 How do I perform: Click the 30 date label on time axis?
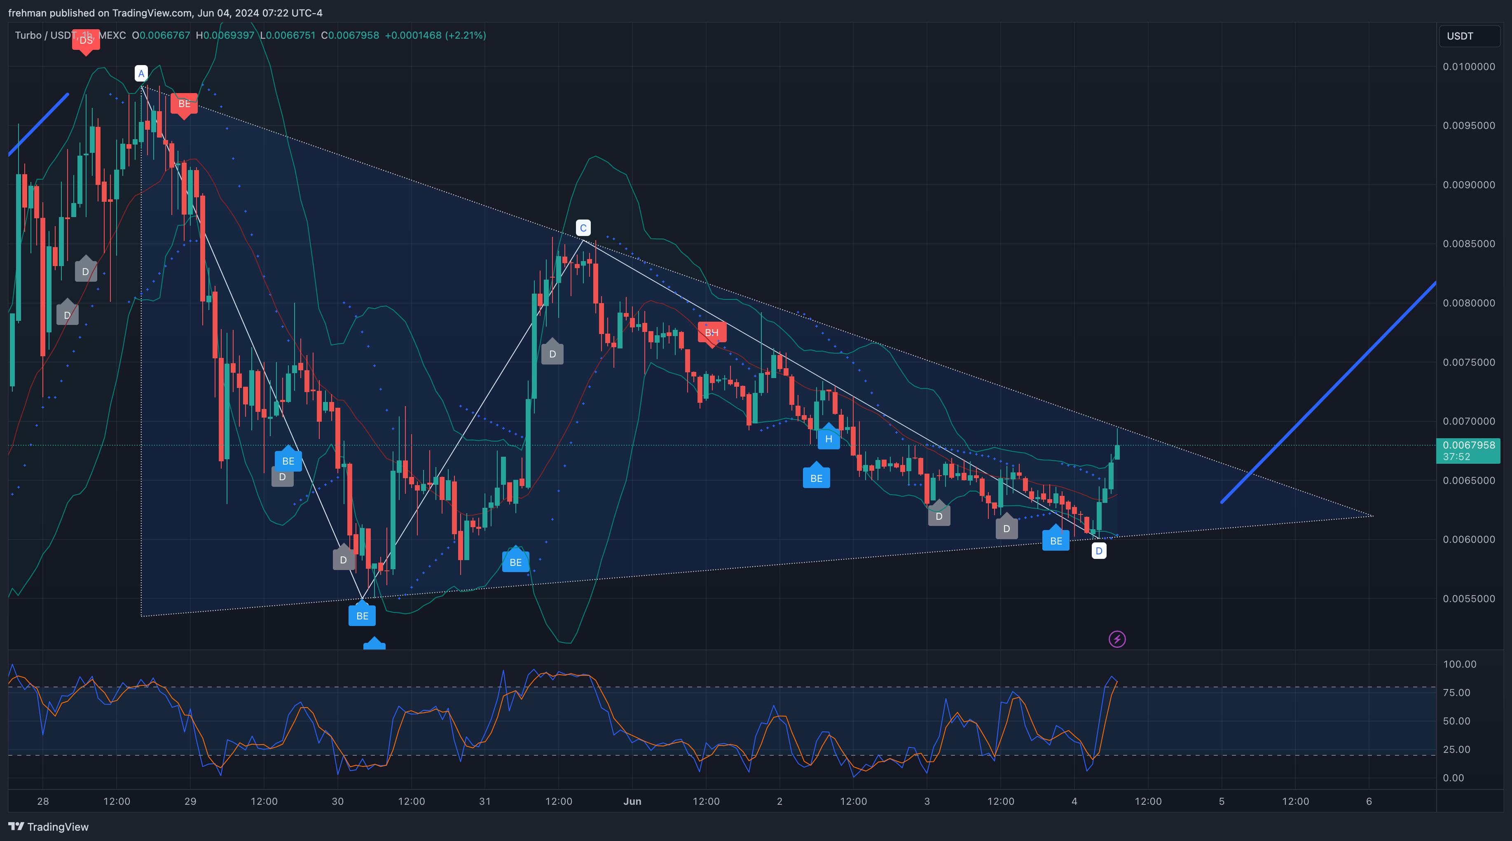click(337, 801)
